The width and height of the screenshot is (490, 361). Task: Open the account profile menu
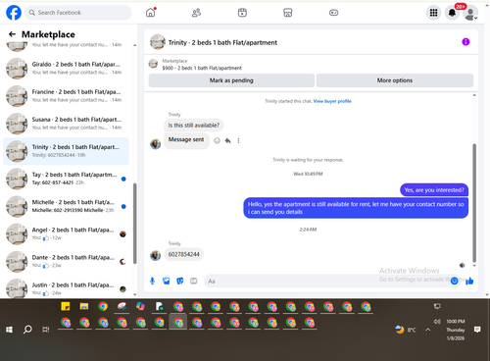coord(470,13)
